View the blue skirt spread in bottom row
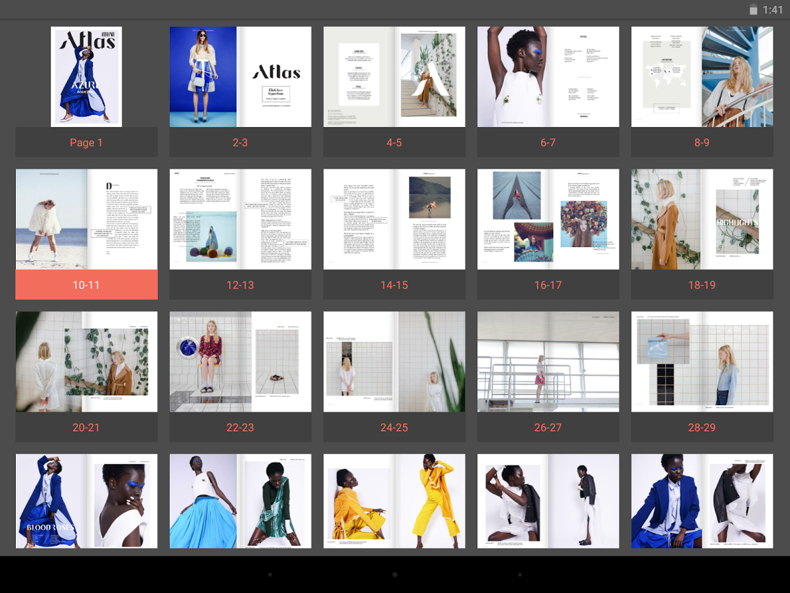Screen dimensions: 790x593 pos(240,501)
